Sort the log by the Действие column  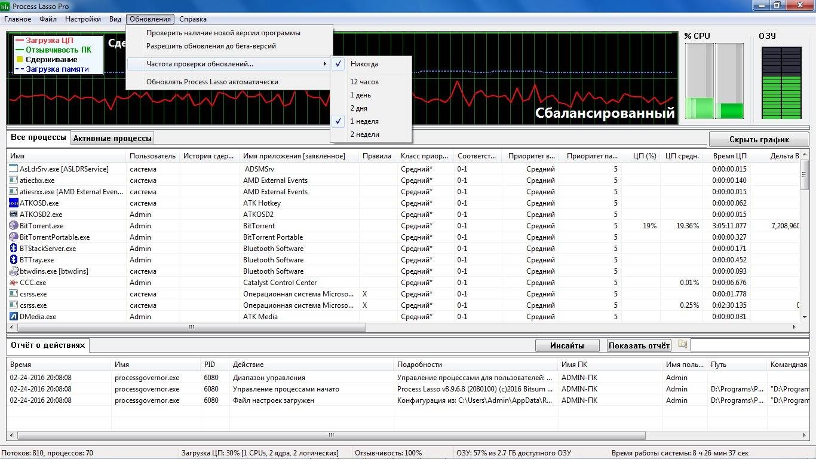pos(312,364)
